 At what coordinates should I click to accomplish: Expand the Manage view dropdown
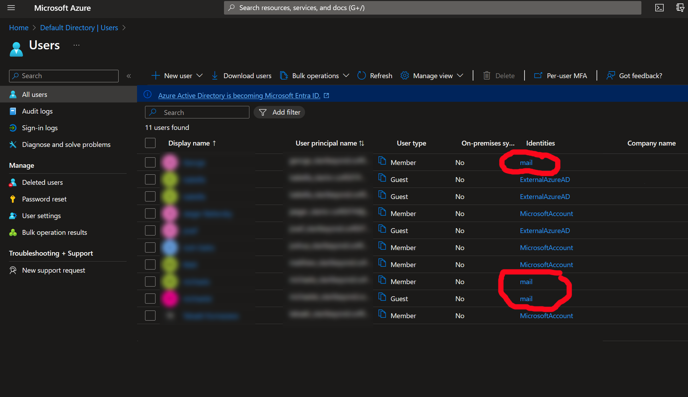pos(460,75)
